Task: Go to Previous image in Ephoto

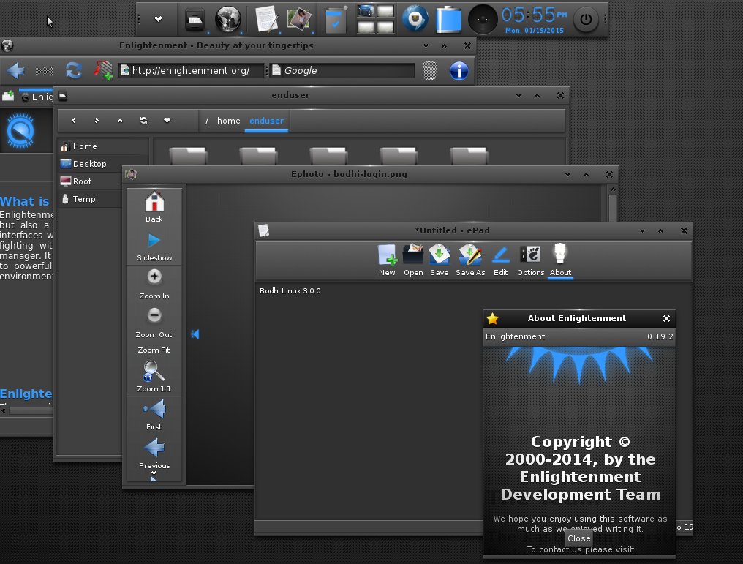Action: (154, 454)
